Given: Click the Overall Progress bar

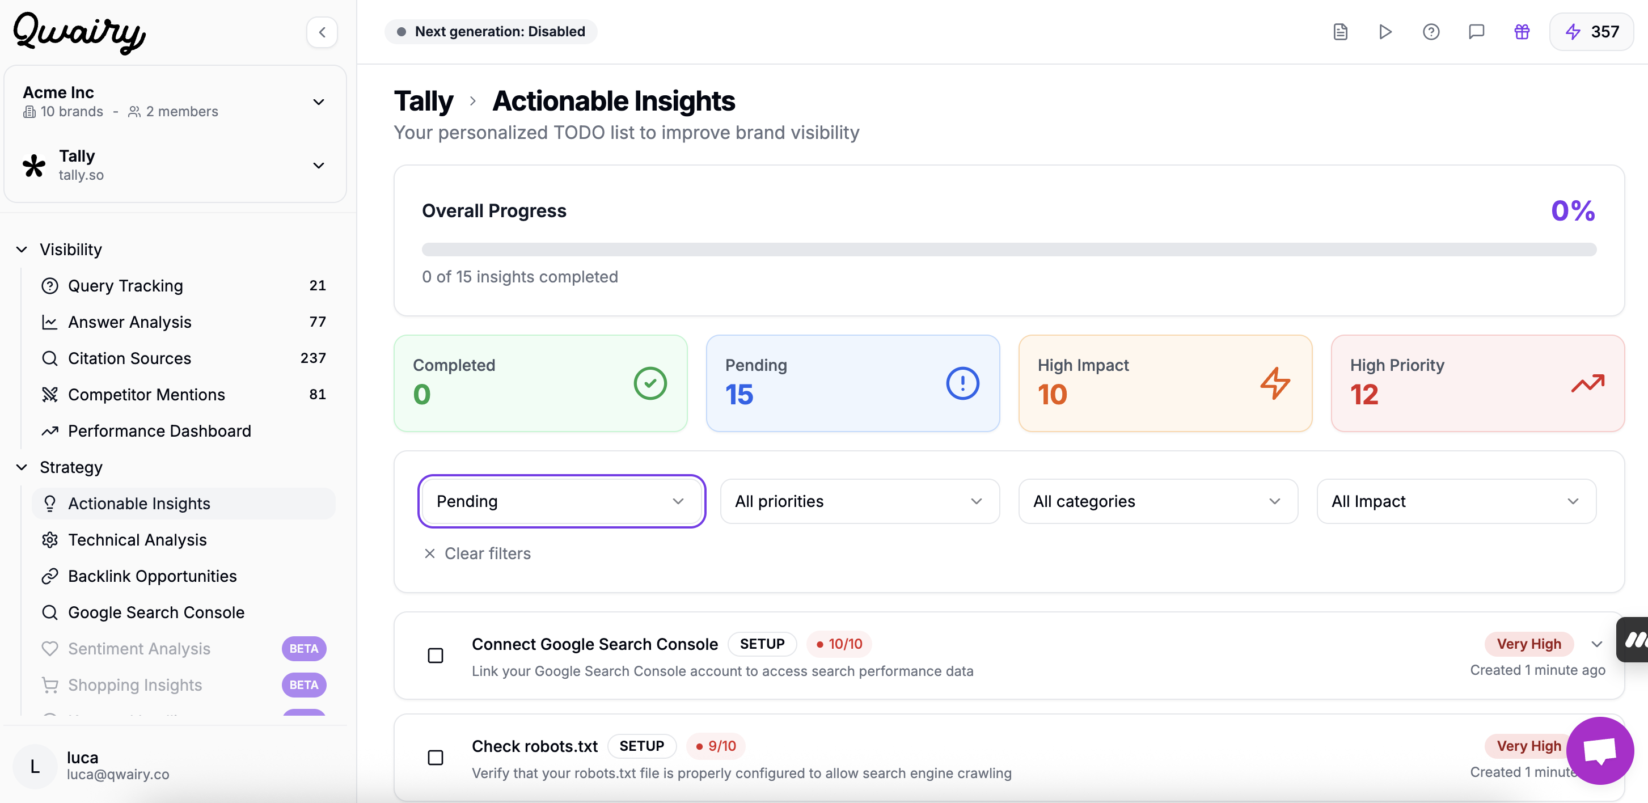Looking at the screenshot, I should point(1009,250).
